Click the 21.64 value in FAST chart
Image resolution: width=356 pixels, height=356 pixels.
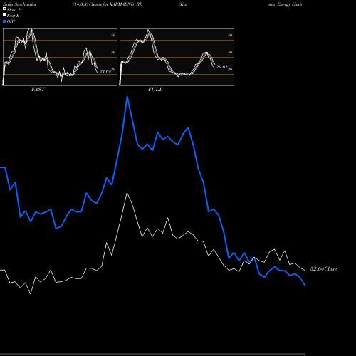coord(105,71)
